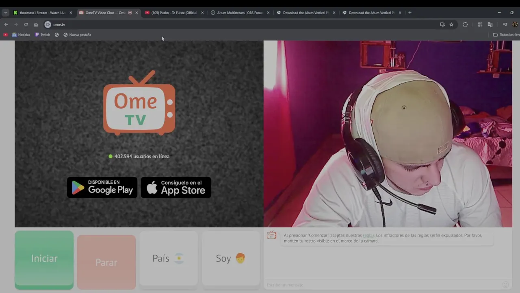Click the recording indicator on OmeTV tab

[130, 13]
